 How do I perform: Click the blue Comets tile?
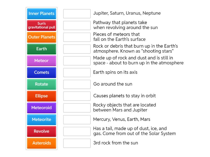(41, 72)
